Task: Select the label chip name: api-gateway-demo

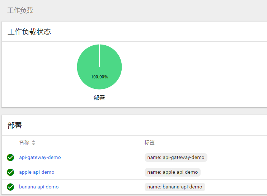Action: (176, 158)
